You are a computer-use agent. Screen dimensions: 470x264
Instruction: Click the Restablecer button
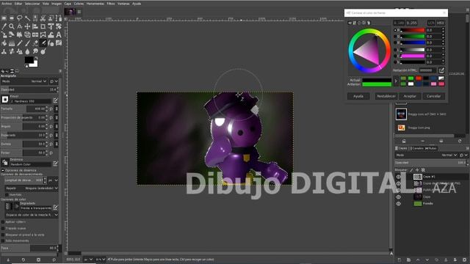(386, 96)
